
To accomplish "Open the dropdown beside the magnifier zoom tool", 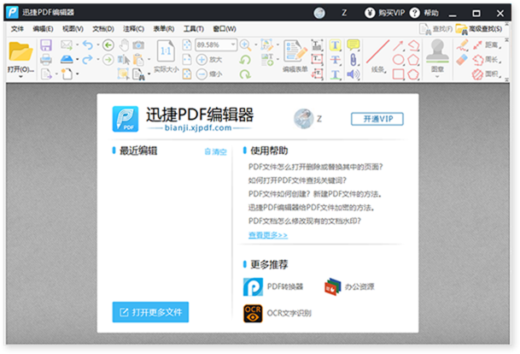I will [255, 44].
